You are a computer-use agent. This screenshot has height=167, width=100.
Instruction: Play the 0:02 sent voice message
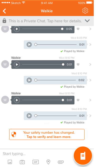tap(29, 80)
